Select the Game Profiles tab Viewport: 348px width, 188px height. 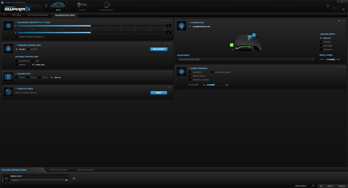click(x=14, y=170)
